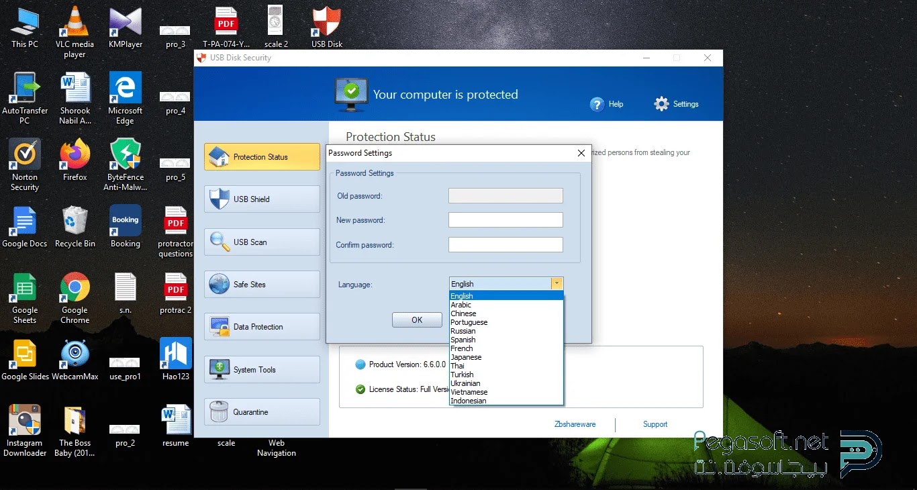Open the Safe Sites section
Viewport: 917px width, 490px height.
pos(262,285)
